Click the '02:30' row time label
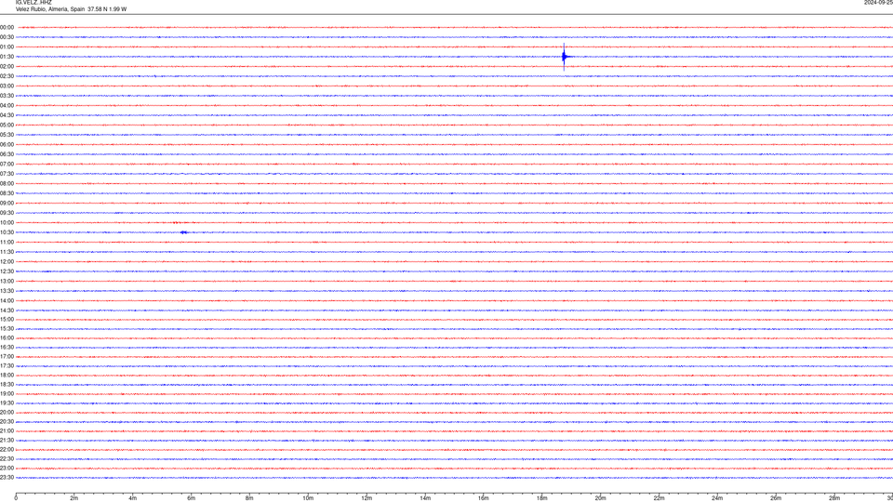The image size is (893, 502). 7,76
